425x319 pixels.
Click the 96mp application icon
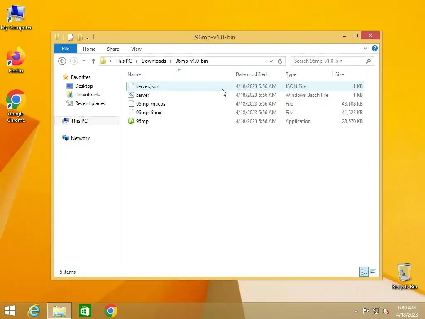(131, 121)
